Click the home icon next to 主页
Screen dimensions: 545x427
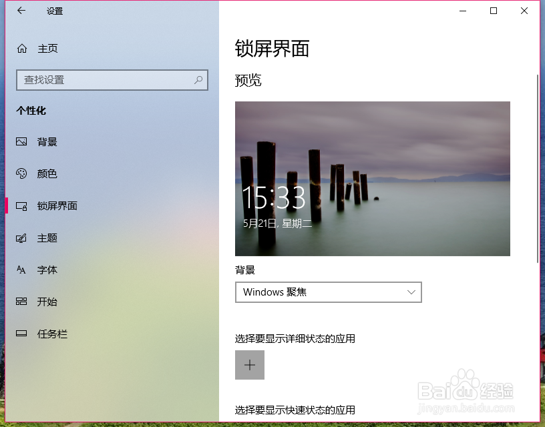point(23,48)
